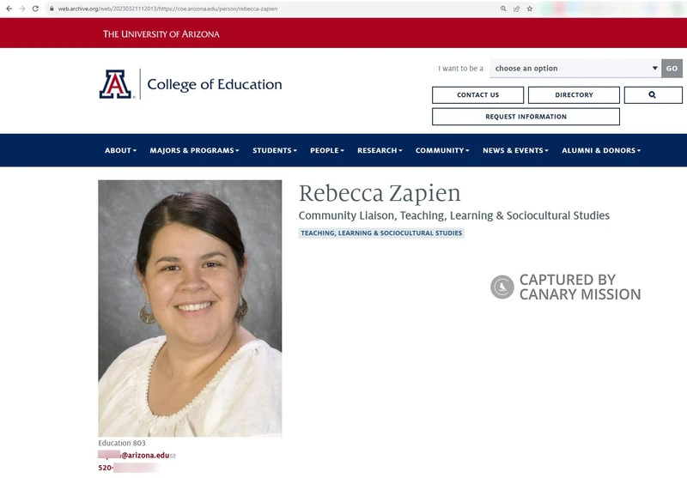The width and height of the screenshot is (687, 478).
Task: Expand the PEOPLE menu
Action: pos(327,150)
